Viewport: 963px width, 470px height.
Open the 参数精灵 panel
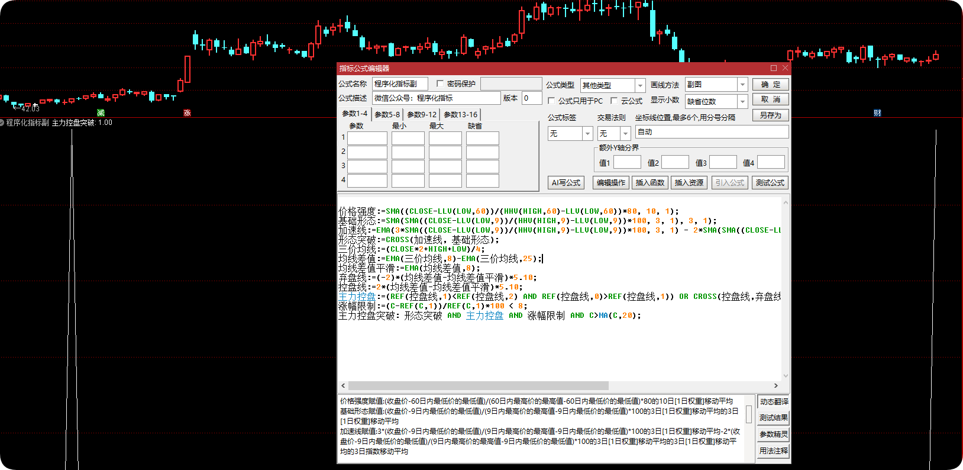774,434
